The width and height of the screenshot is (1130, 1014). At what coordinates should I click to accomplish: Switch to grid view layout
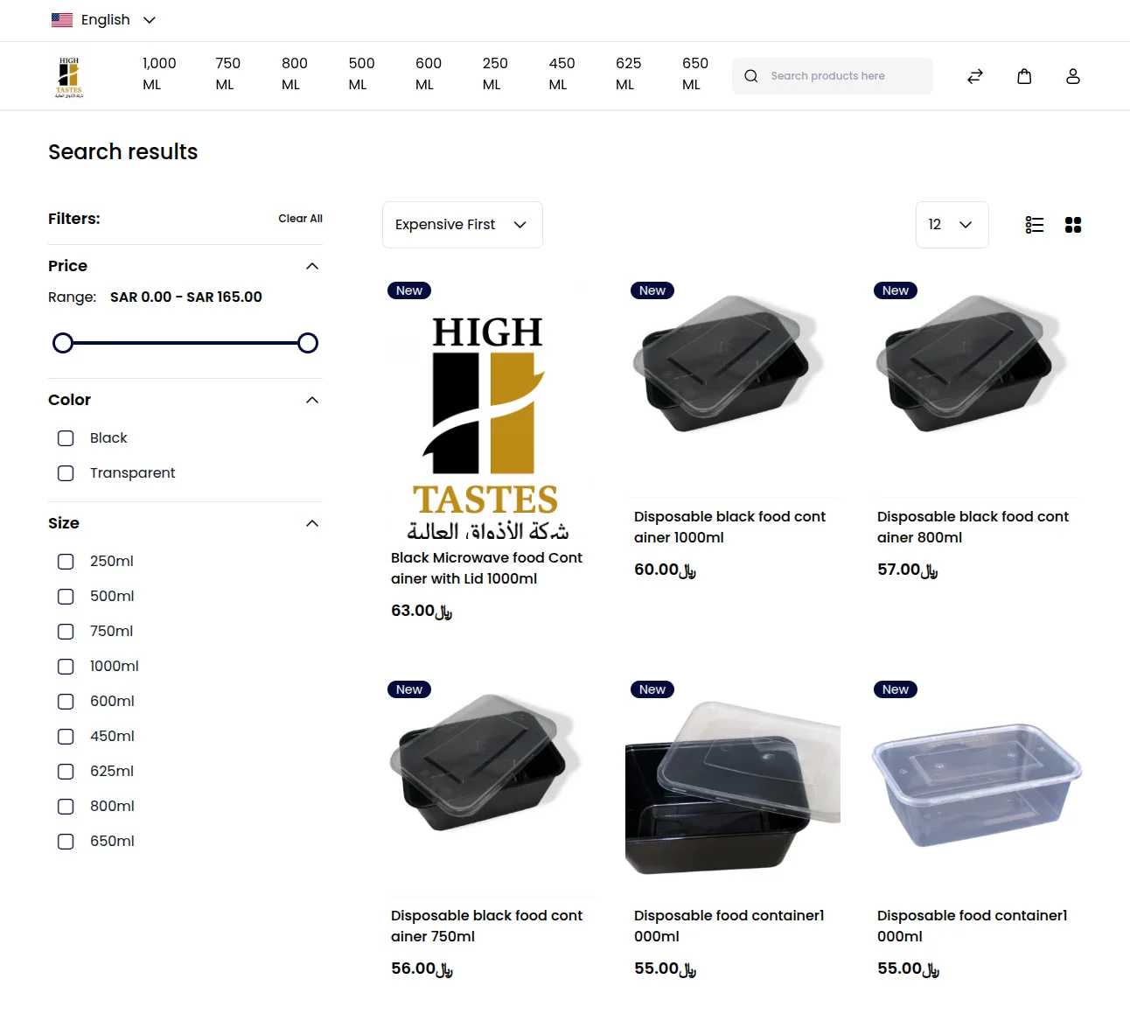point(1073,225)
